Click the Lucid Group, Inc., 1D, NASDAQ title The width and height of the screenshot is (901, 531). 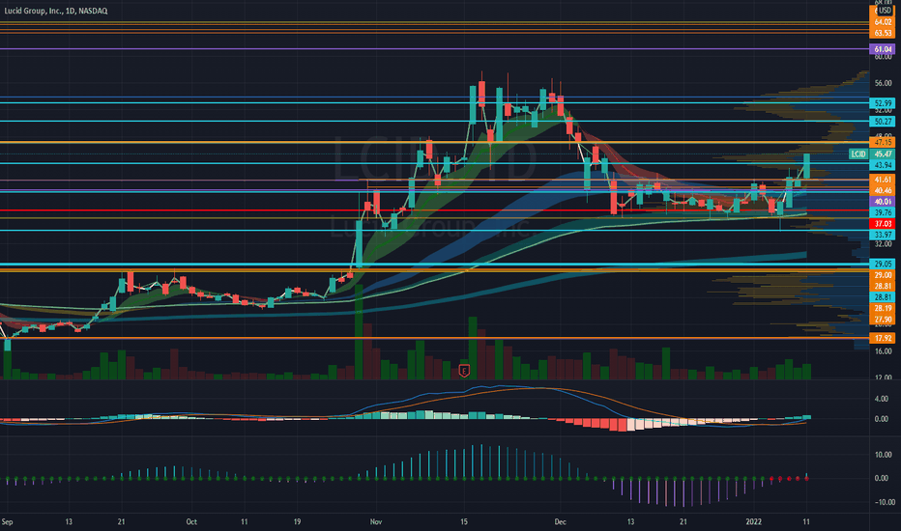(x=56, y=11)
